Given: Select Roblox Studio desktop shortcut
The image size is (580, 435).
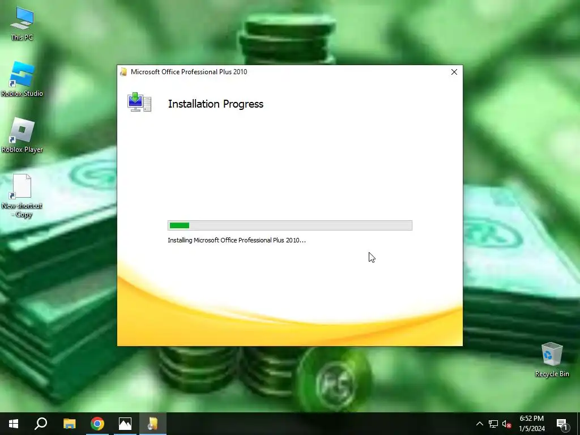Looking at the screenshot, I should point(22,79).
